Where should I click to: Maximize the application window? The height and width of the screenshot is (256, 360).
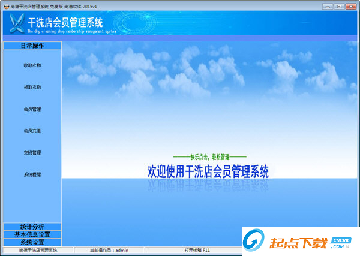(339, 7)
